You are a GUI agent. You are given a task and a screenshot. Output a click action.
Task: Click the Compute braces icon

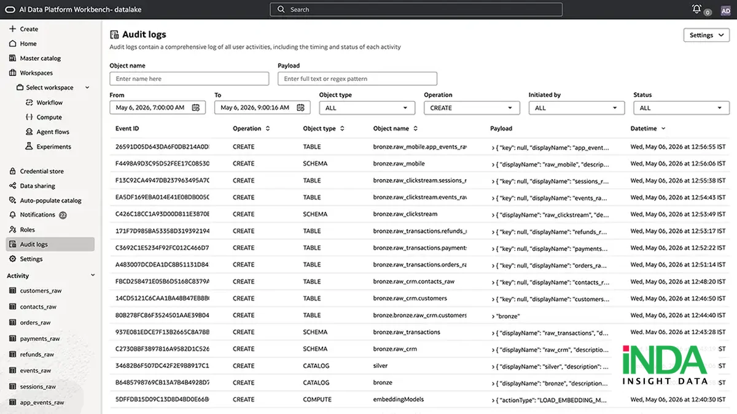(x=29, y=117)
